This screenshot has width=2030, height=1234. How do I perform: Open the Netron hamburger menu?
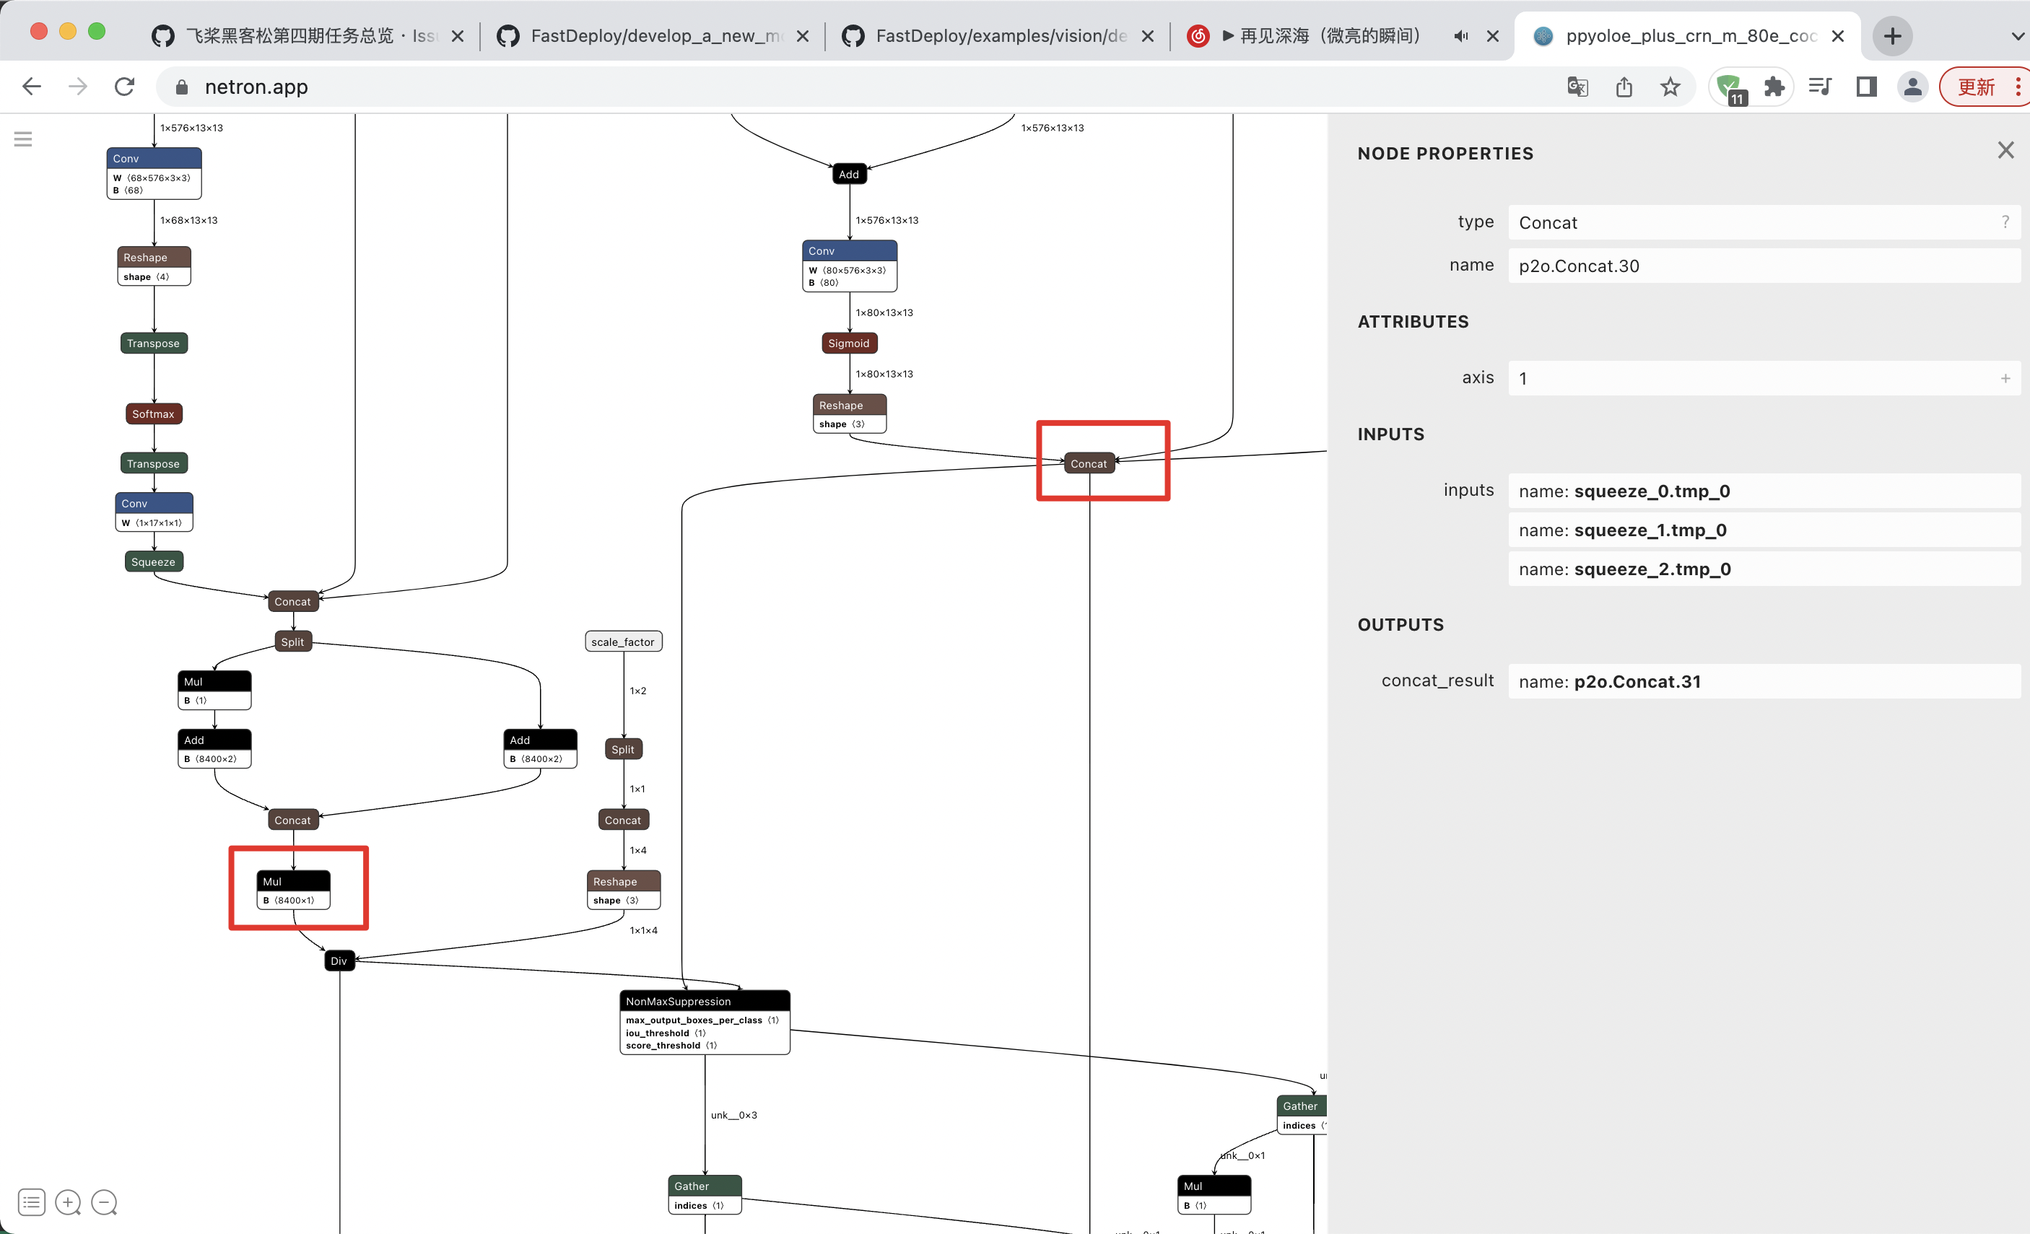(x=23, y=139)
